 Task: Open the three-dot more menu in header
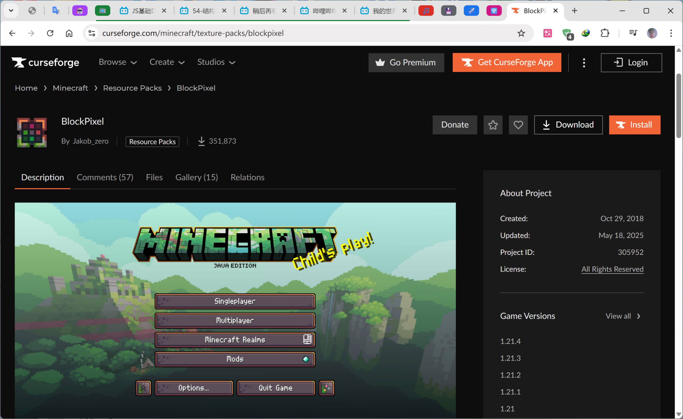click(584, 63)
